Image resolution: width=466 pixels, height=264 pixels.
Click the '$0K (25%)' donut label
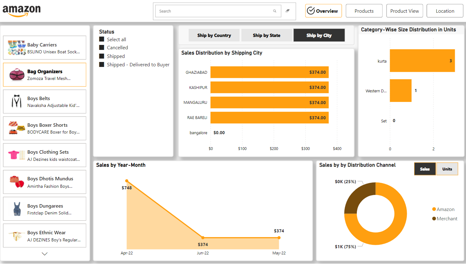click(345, 182)
